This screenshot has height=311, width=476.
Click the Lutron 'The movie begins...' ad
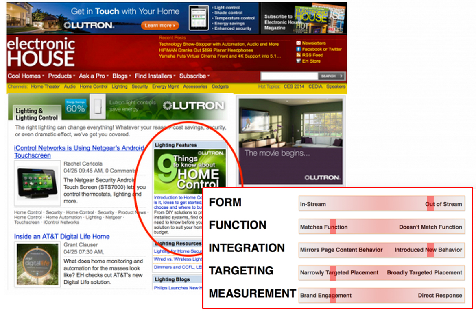(x=291, y=141)
